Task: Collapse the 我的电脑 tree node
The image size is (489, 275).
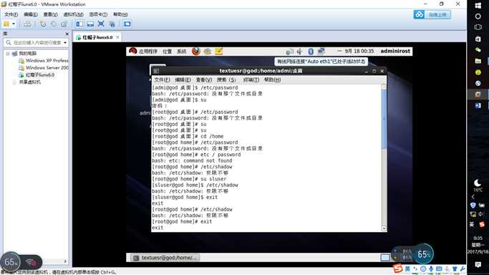Action: tap(8, 53)
